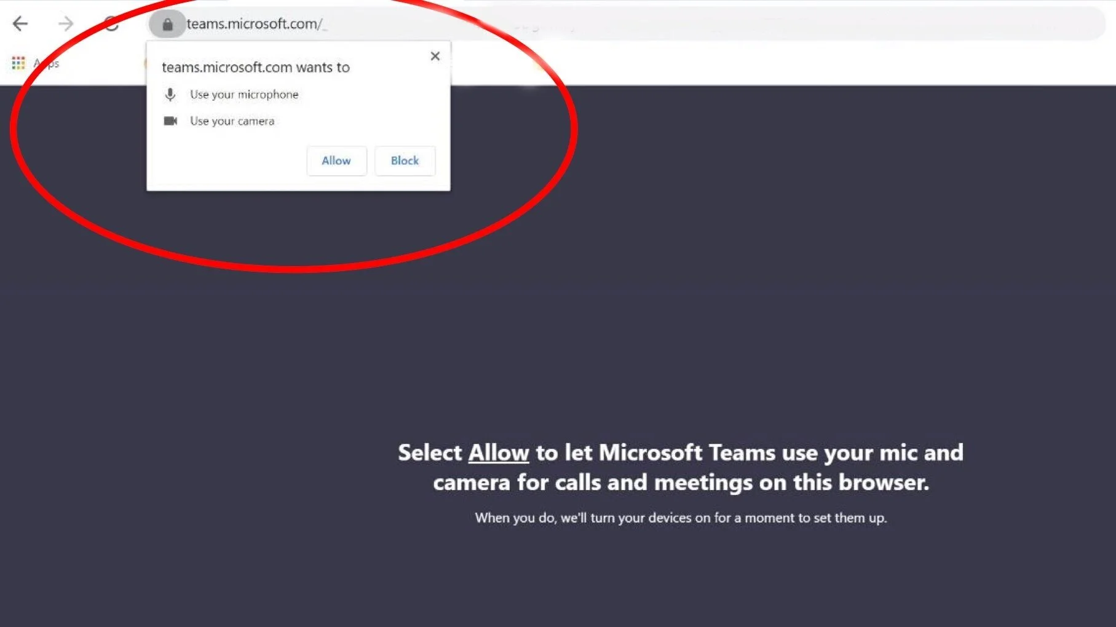Image resolution: width=1116 pixels, height=627 pixels.
Task: Click the camera icon in the popup
Action: click(x=170, y=121)
